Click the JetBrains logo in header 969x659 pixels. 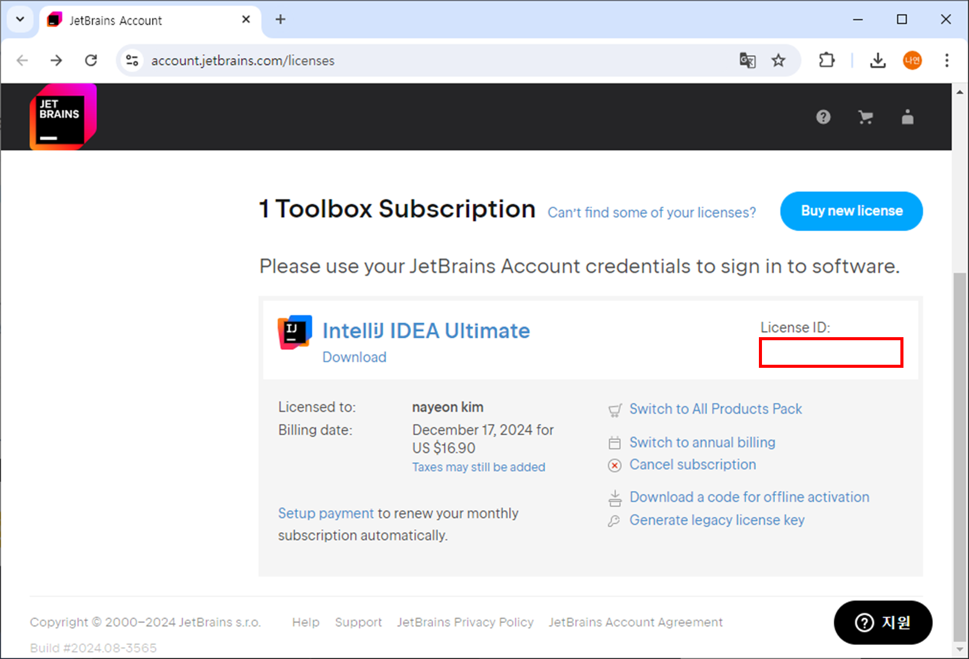[63, 116]
